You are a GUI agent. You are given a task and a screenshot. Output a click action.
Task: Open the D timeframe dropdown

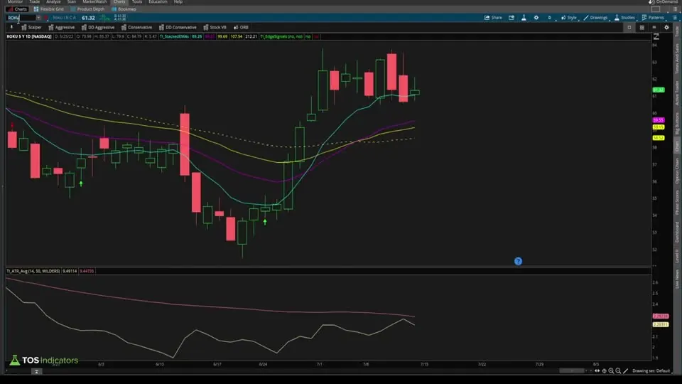pyautogui.click(x=550, y=18)
